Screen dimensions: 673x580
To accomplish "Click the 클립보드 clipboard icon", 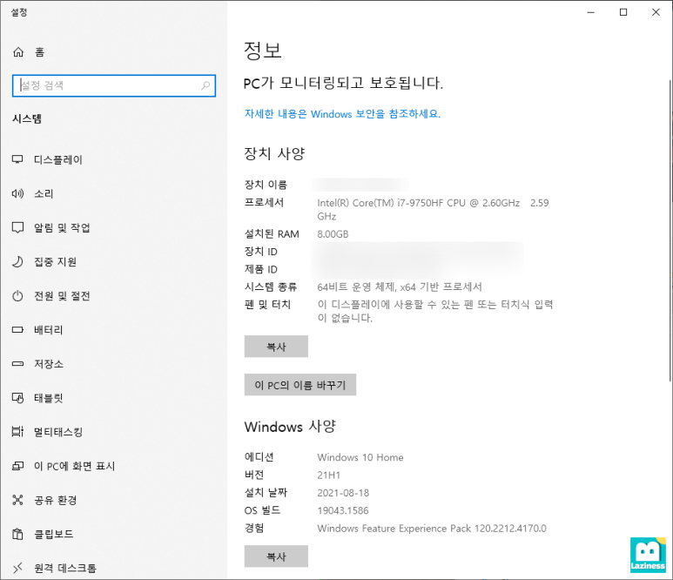I will coord(17,534).
